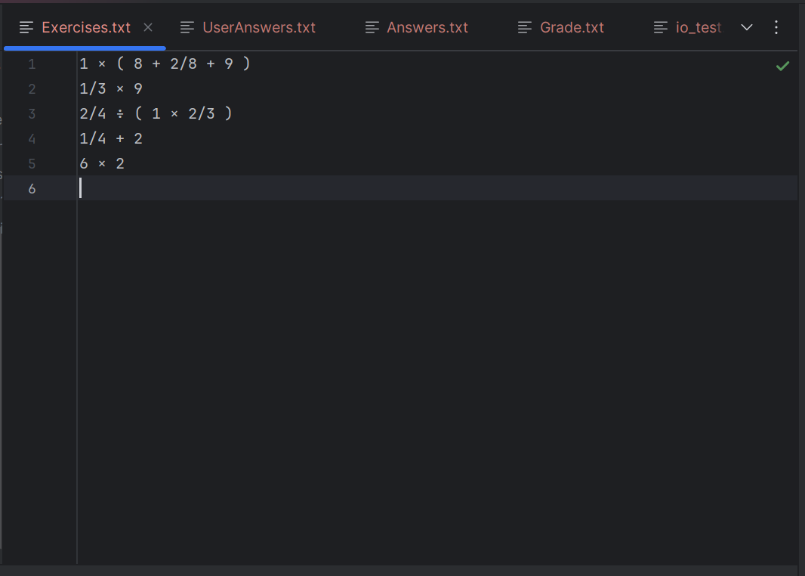The image size is (805, 576).
Task: Click the Answers.txt file type icon
Action: tap(372, 27)
